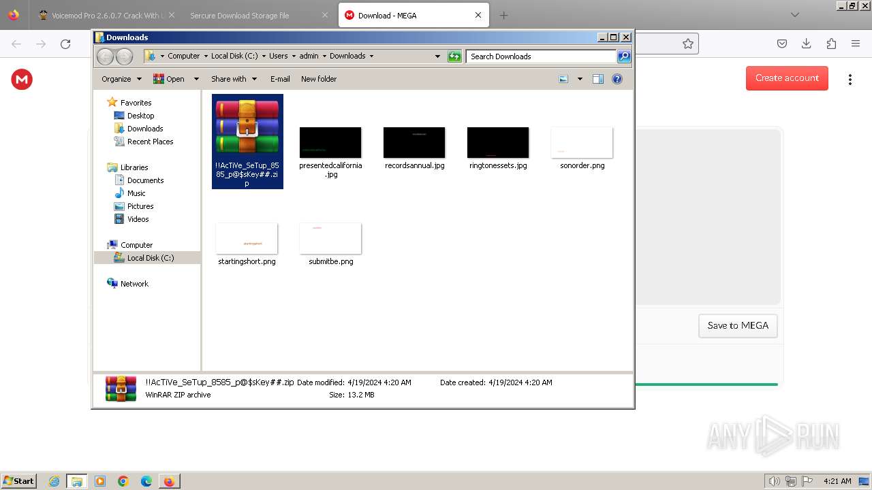Click Local Disk (C:) breadcrumb segment
This screenshot has width=872, height=490.
coord(234,56)
